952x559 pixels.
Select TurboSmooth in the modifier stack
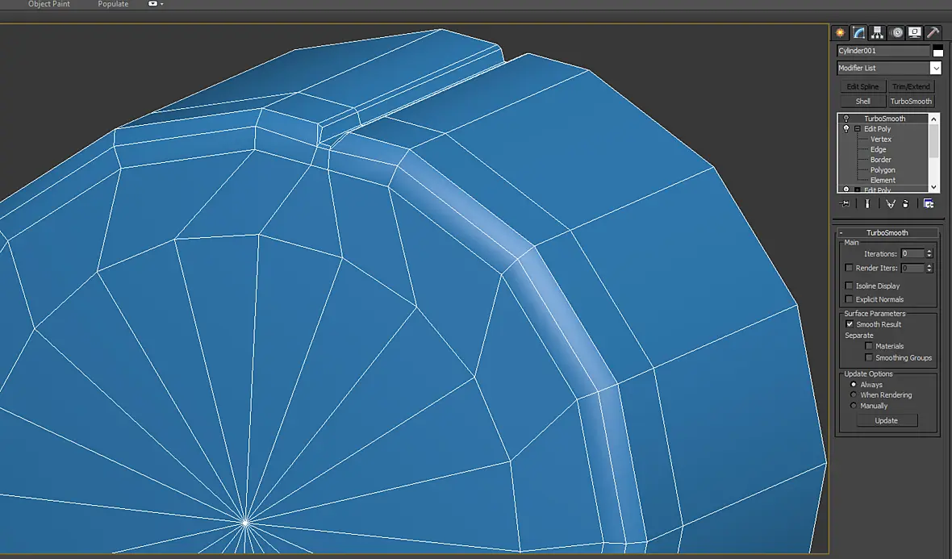pos(884,119)
